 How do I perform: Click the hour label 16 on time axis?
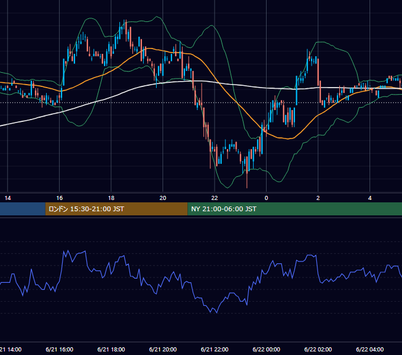[60, 198]
